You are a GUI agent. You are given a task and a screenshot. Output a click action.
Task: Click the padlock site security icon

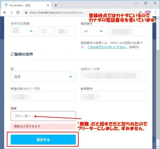pos(26,12)
